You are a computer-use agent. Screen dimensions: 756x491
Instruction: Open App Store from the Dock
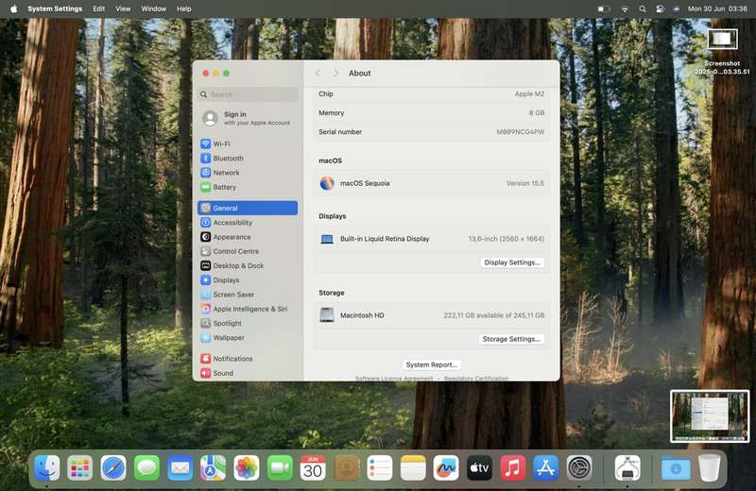(546, 468)
